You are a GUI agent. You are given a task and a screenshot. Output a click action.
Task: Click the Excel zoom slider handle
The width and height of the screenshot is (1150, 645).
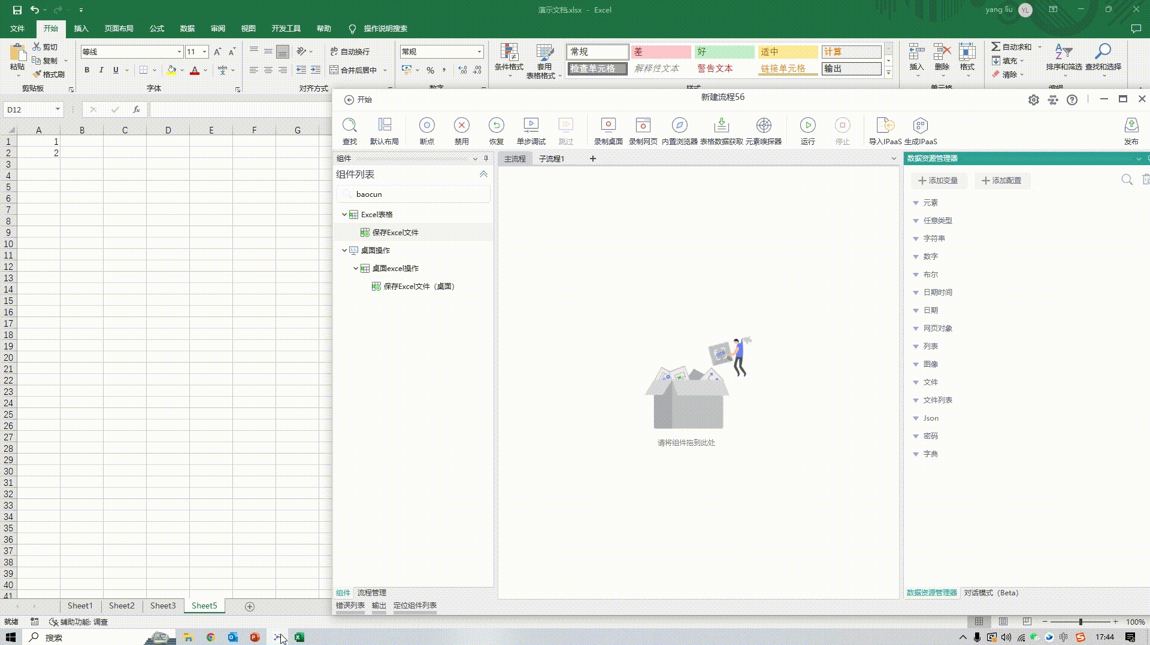(x=1081, y=622)
